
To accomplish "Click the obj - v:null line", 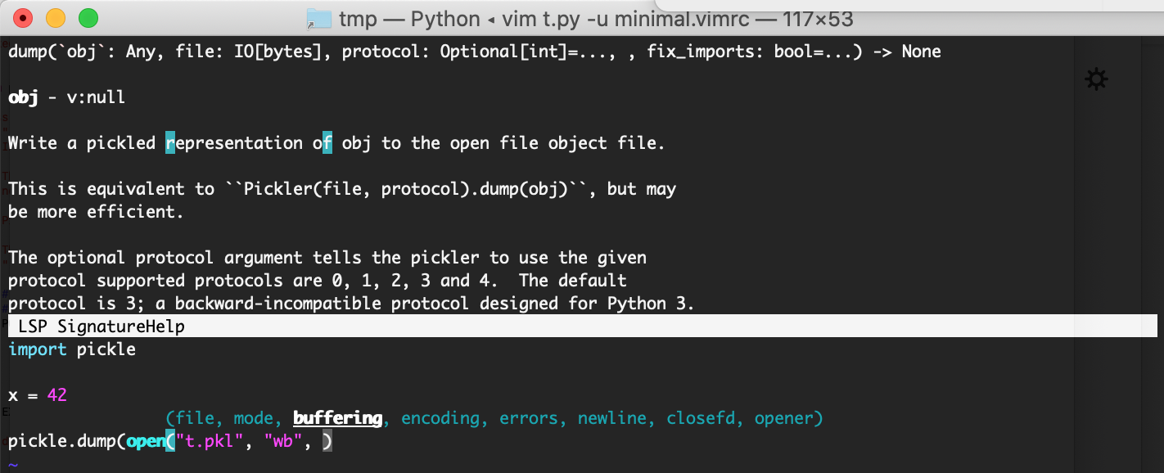I will tap(65, 97).
